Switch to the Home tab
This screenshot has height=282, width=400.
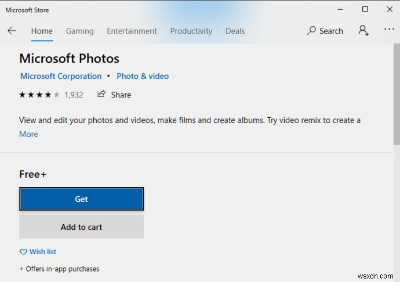pos(42,31)
